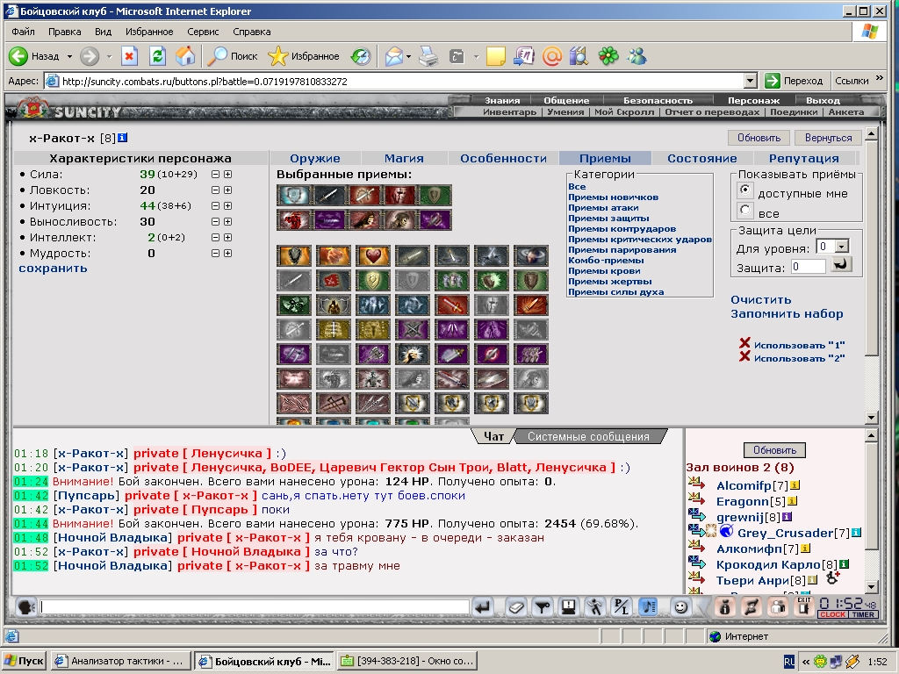Click the EXIT door icon in bottom bar
Screen dimensions: 899x674
pyautogui.click(x=804, y=606)
